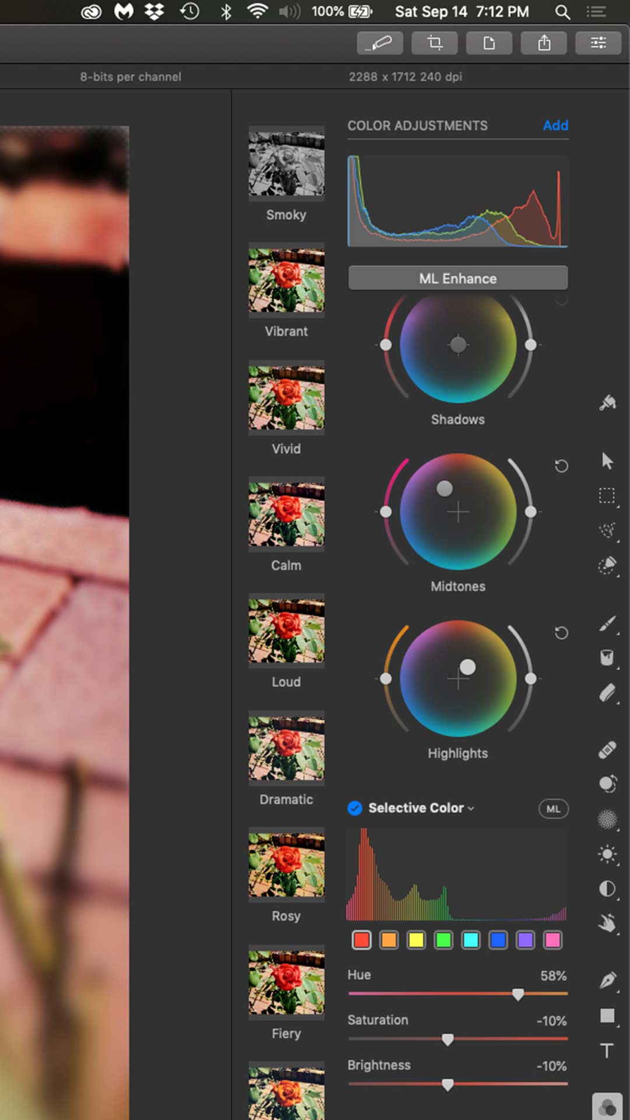Select the Paint brush tool
630x1120 pixels.
[x=607, y=624]
